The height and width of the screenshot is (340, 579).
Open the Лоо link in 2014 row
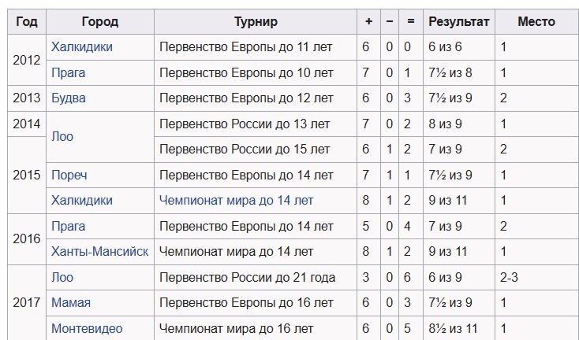(x=62, y=137)
